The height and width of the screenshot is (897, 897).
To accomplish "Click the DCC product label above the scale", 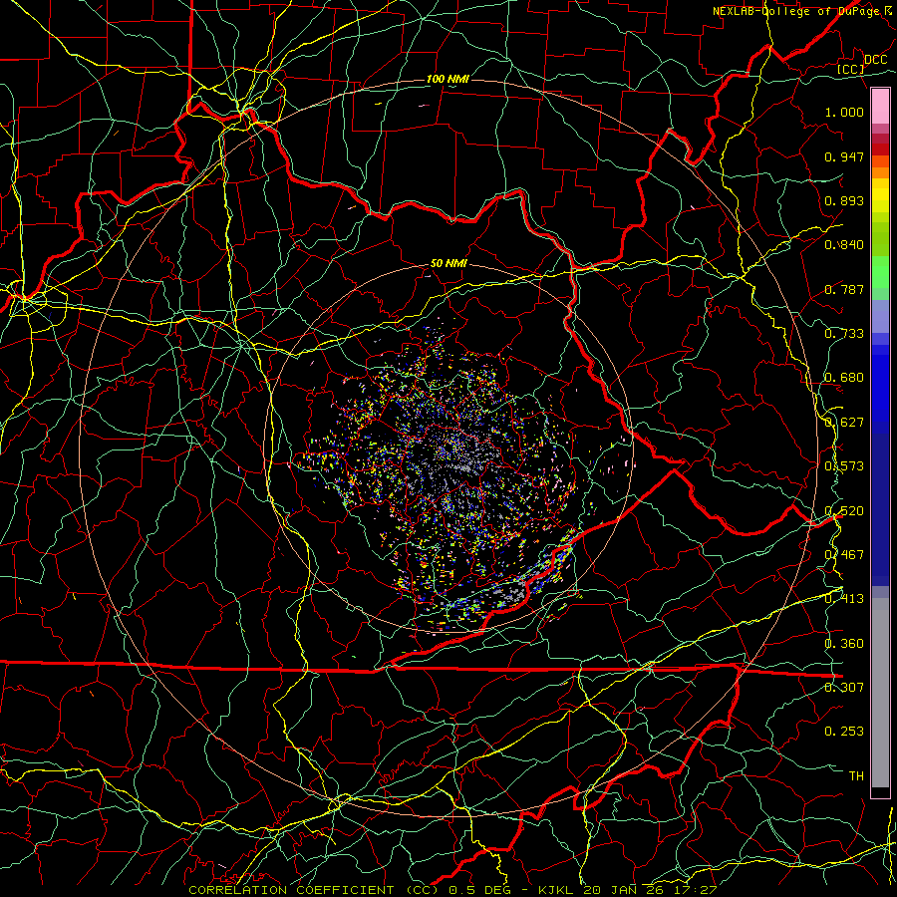I will point(876,60).
